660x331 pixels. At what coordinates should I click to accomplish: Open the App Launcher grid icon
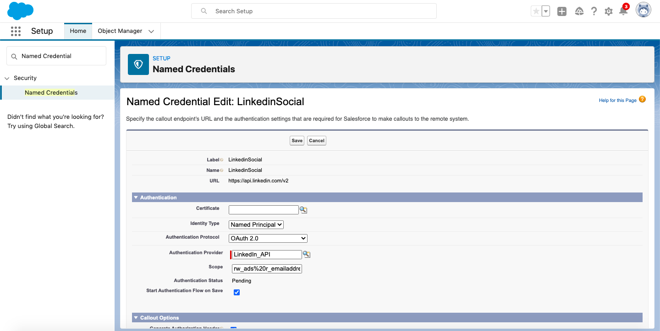tap(16, 31)
